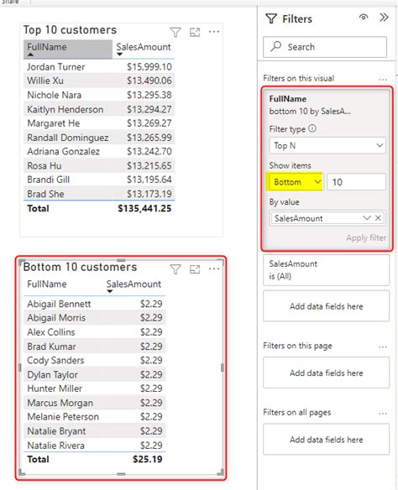Screen dimensions: 398x490
Task: Click the $25.19 total value
Action: (x=147, y=459)
